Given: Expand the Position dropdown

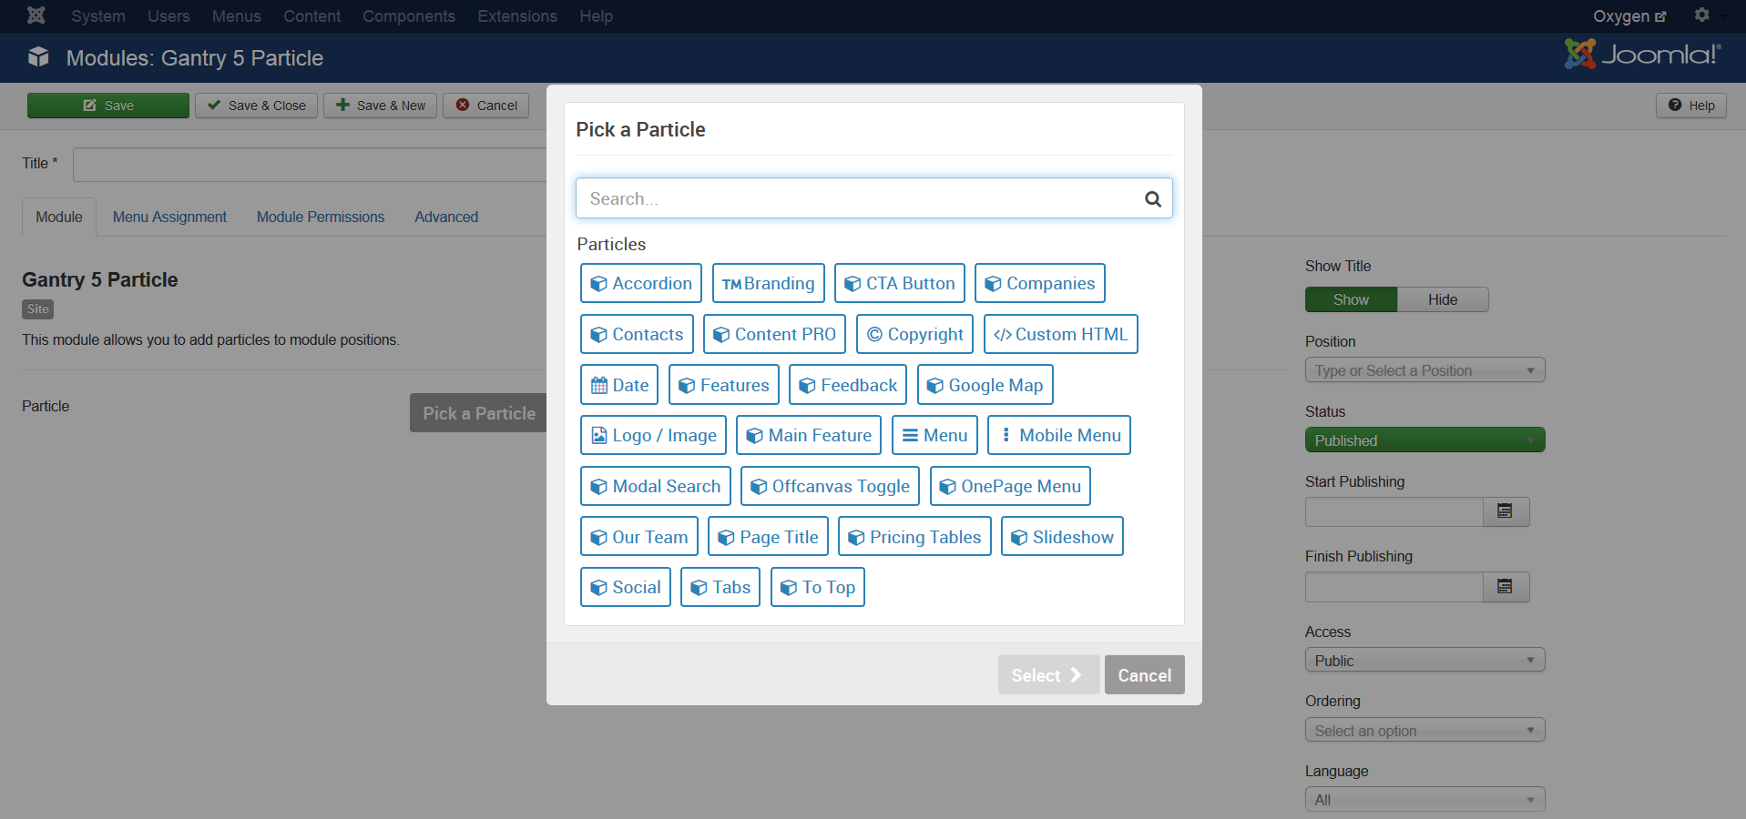Looking at the screenshot, I should 1424,370.
